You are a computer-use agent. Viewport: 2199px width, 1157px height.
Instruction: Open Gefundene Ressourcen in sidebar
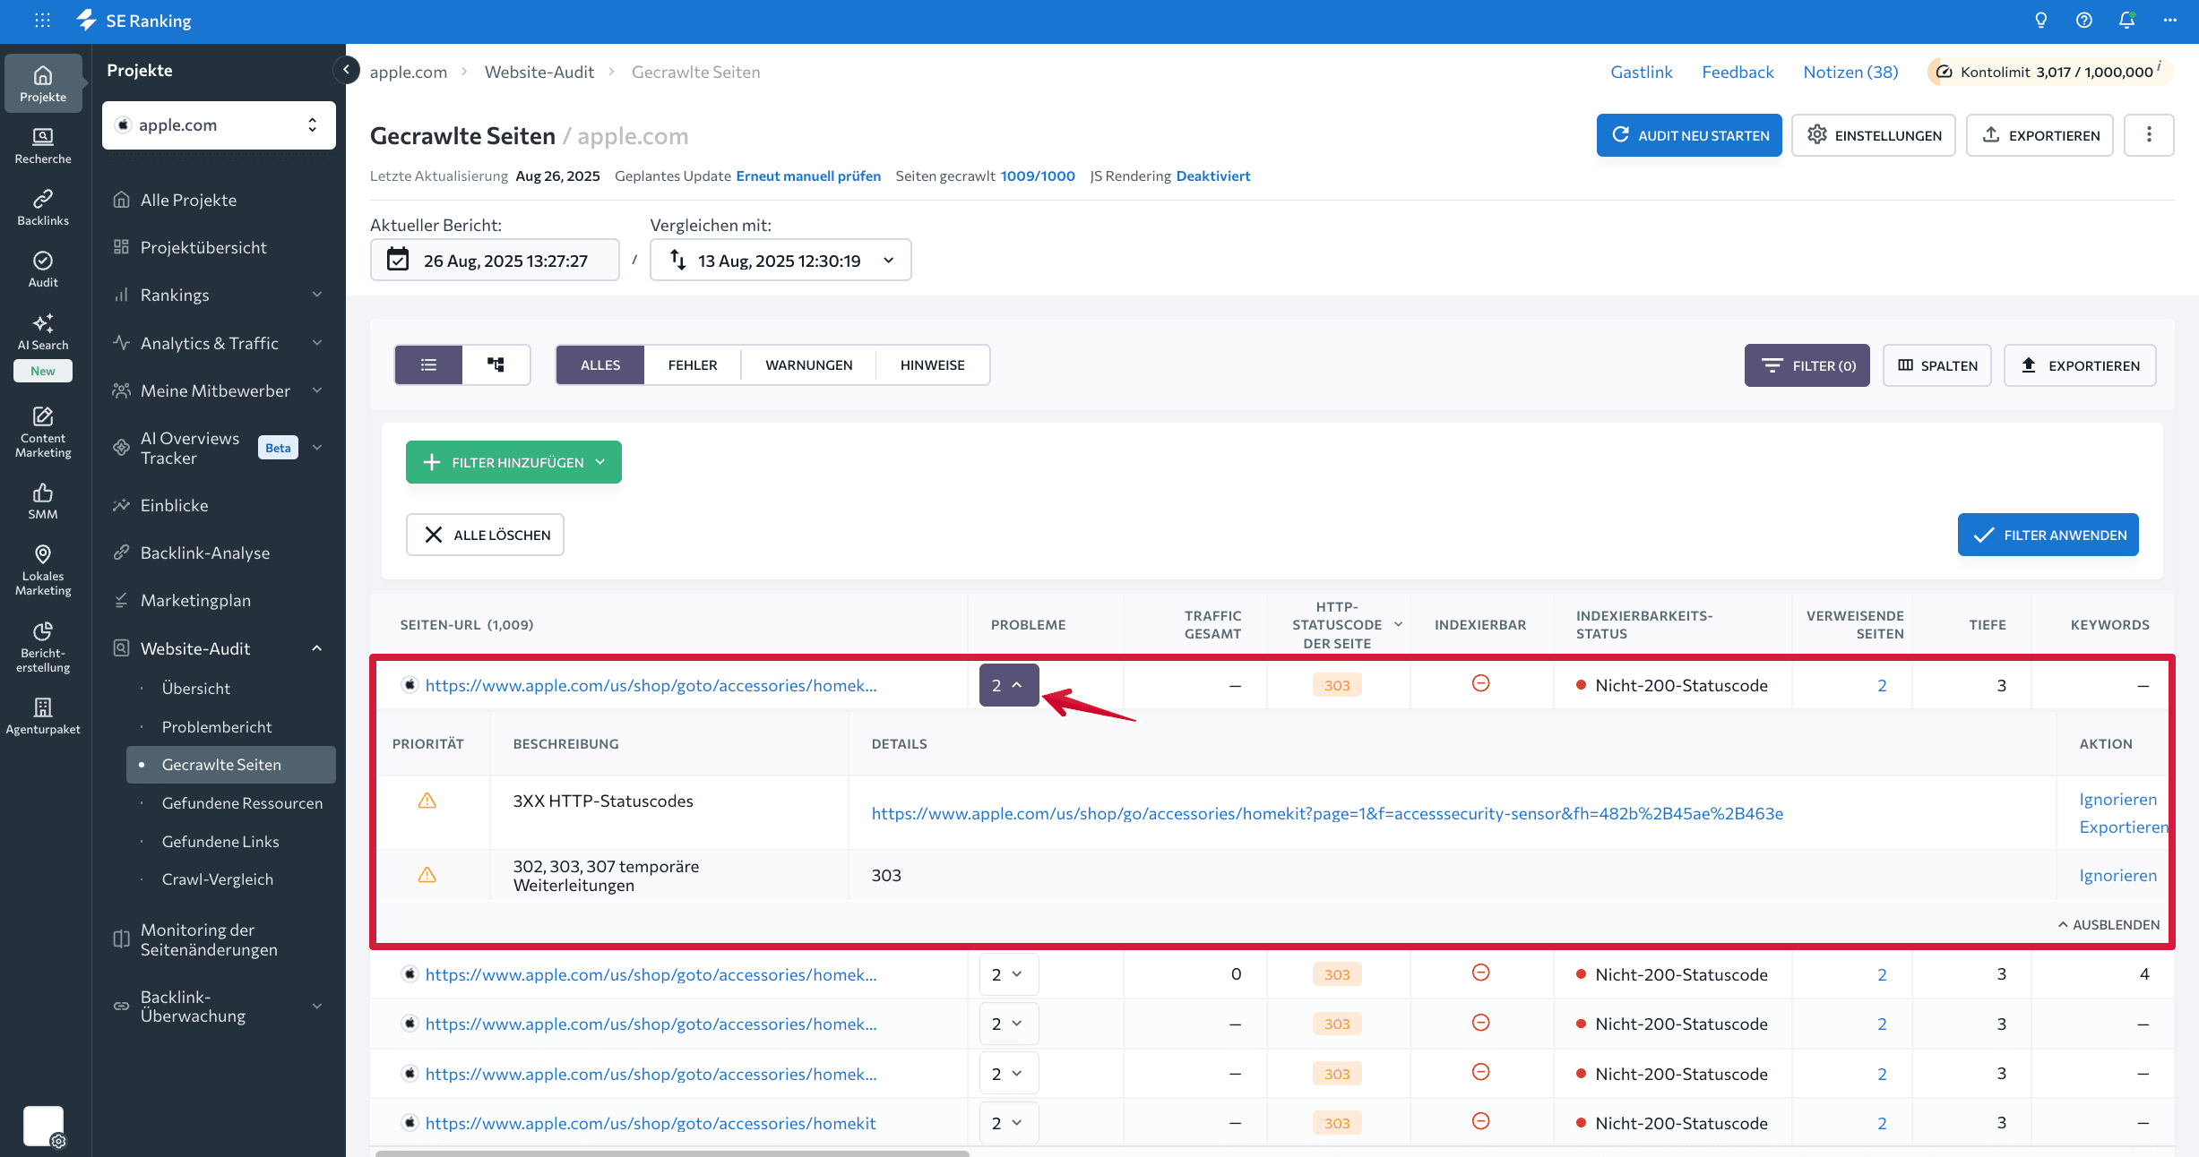click(242, 803)
